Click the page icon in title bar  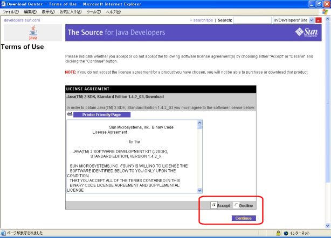4,3
